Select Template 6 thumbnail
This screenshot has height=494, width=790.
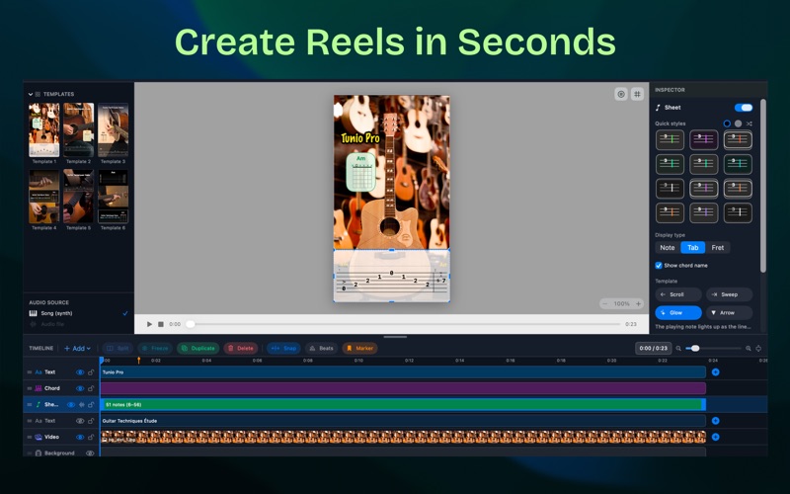(x=113, y=197)
